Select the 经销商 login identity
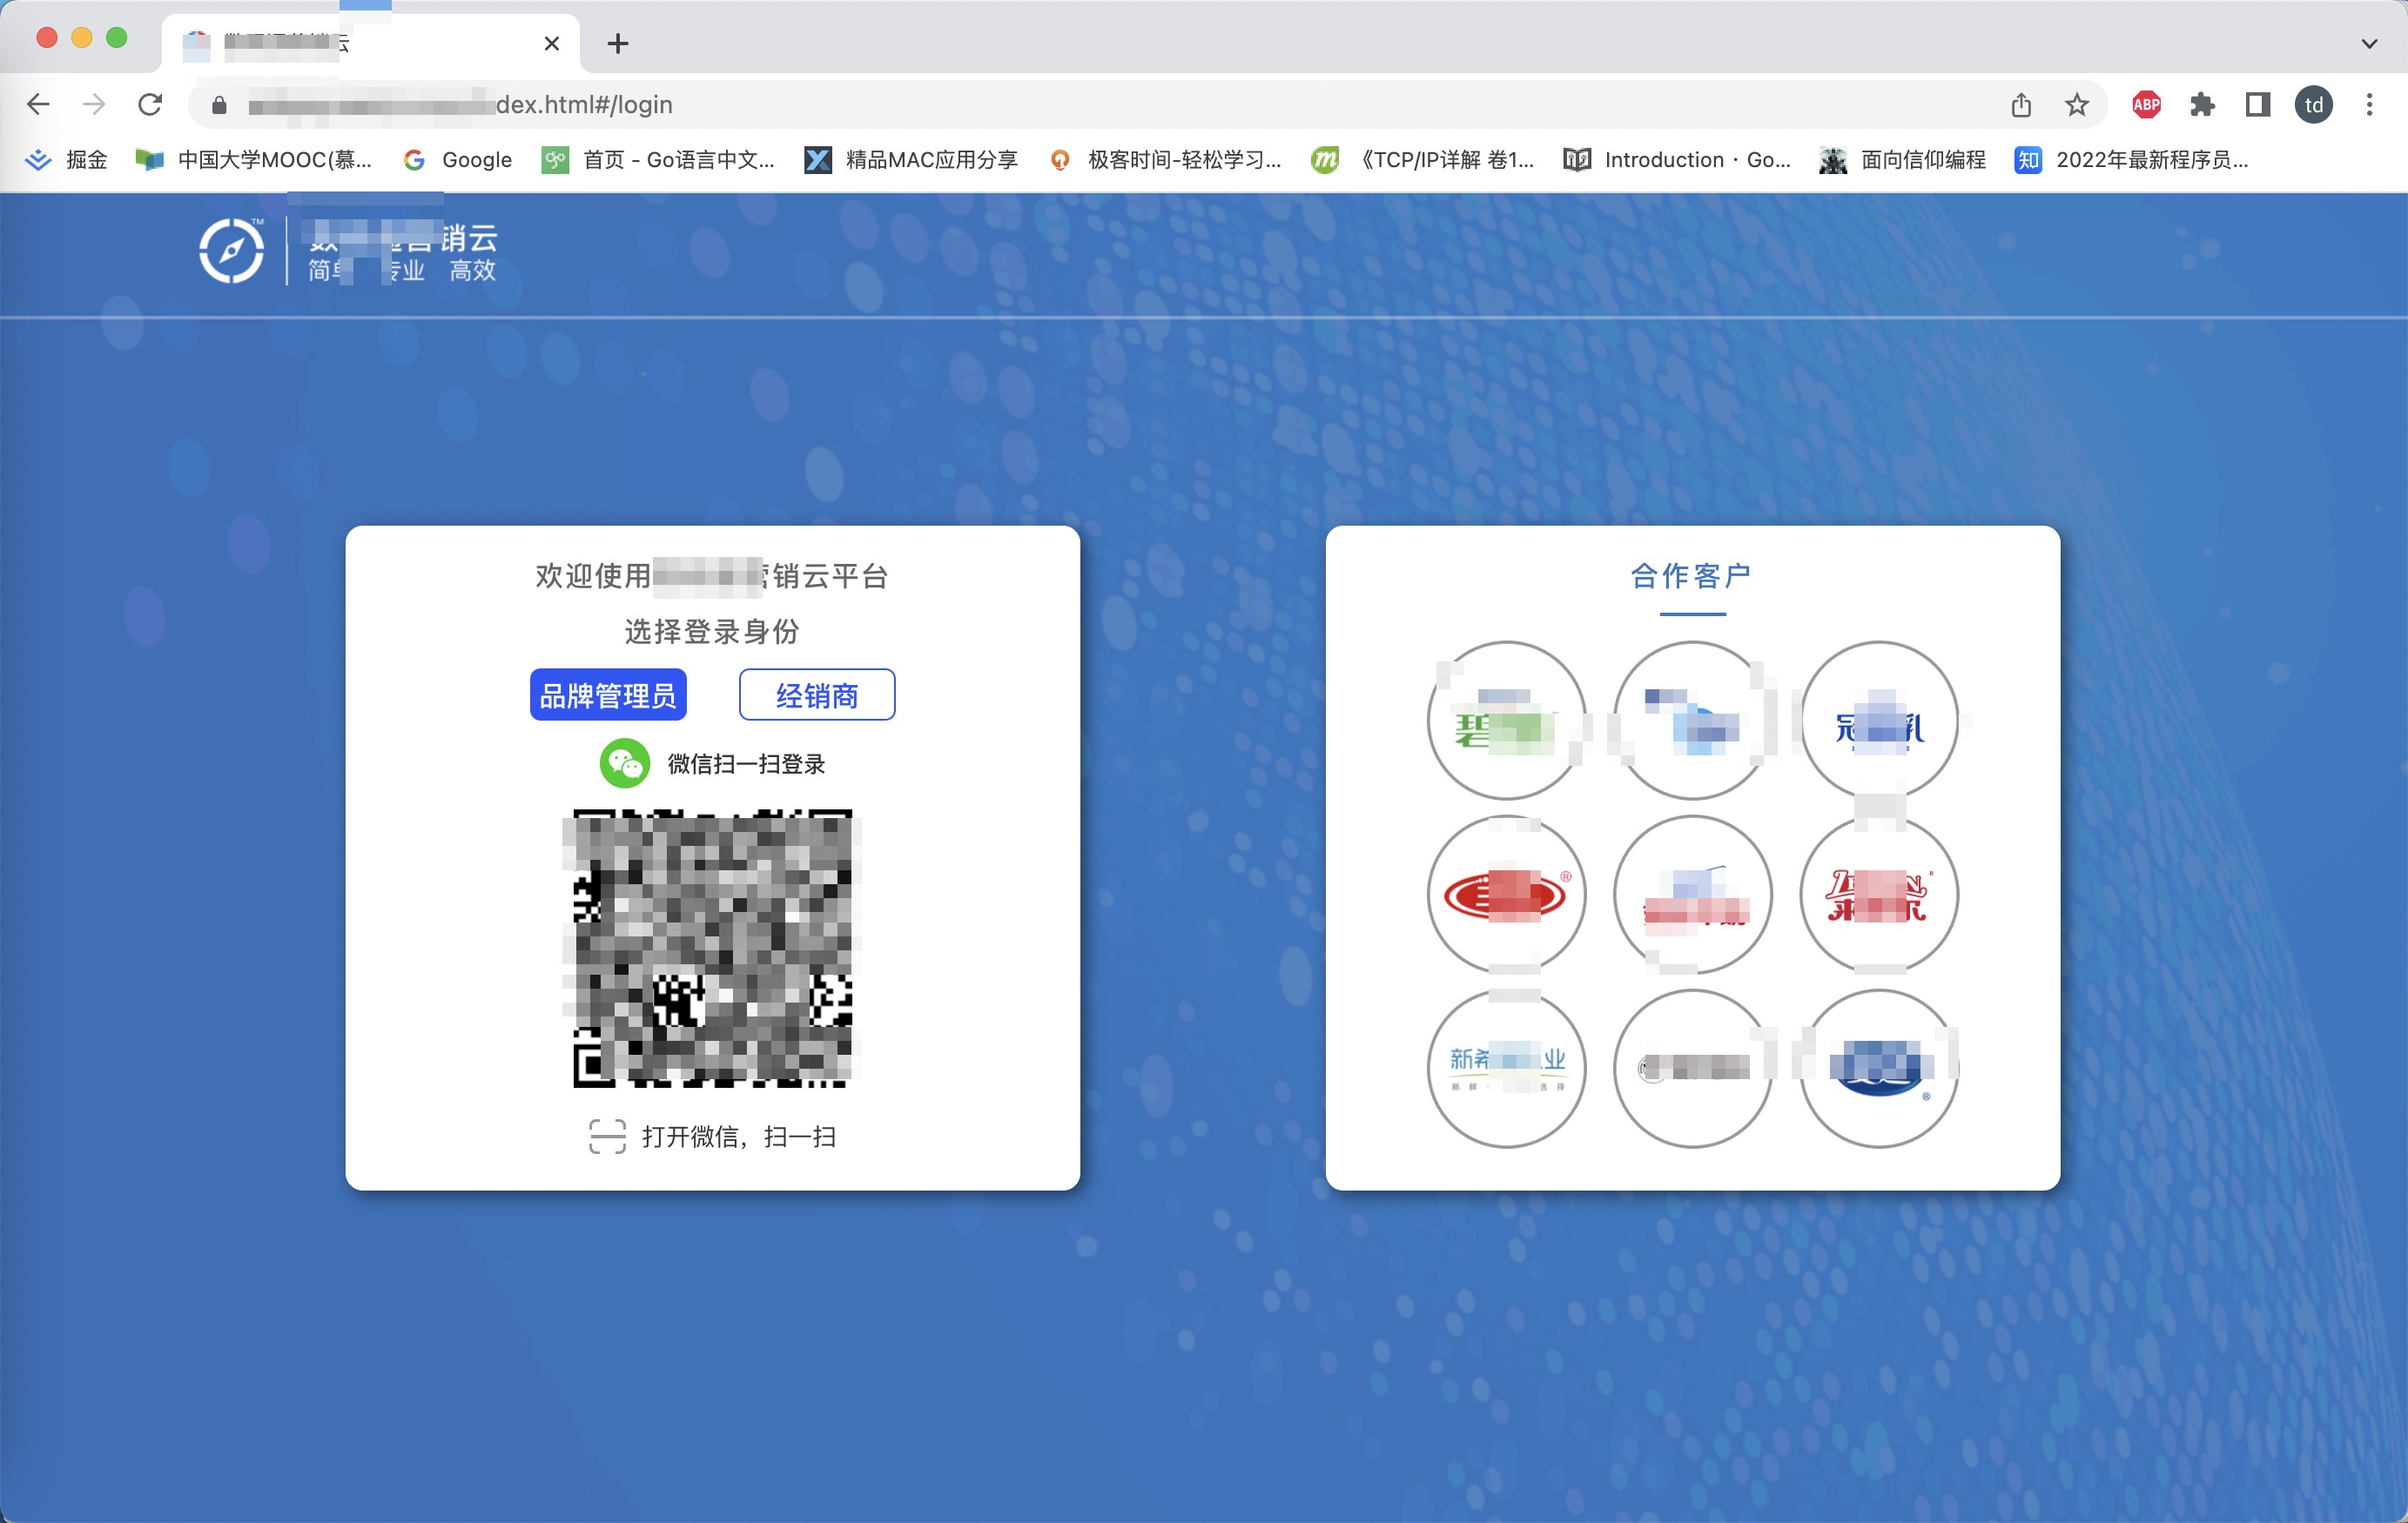This screenshot has width=2408, height=1523. 817,695
